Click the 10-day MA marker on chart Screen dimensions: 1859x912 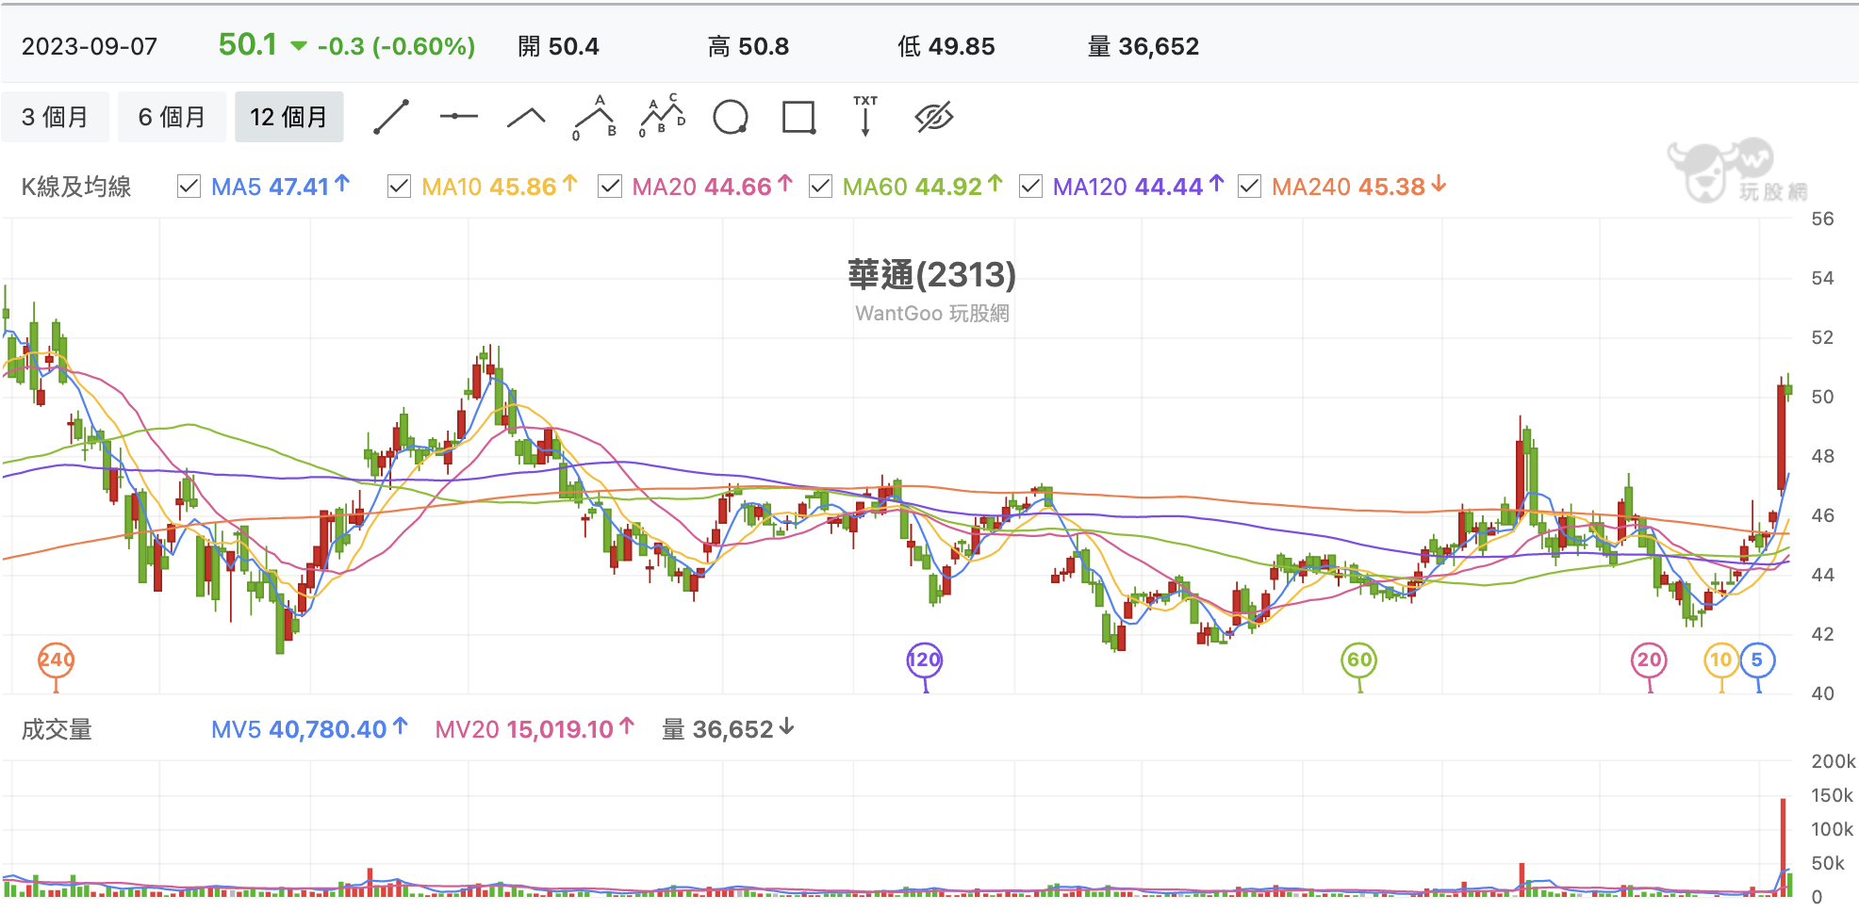tap(1721, 660)
